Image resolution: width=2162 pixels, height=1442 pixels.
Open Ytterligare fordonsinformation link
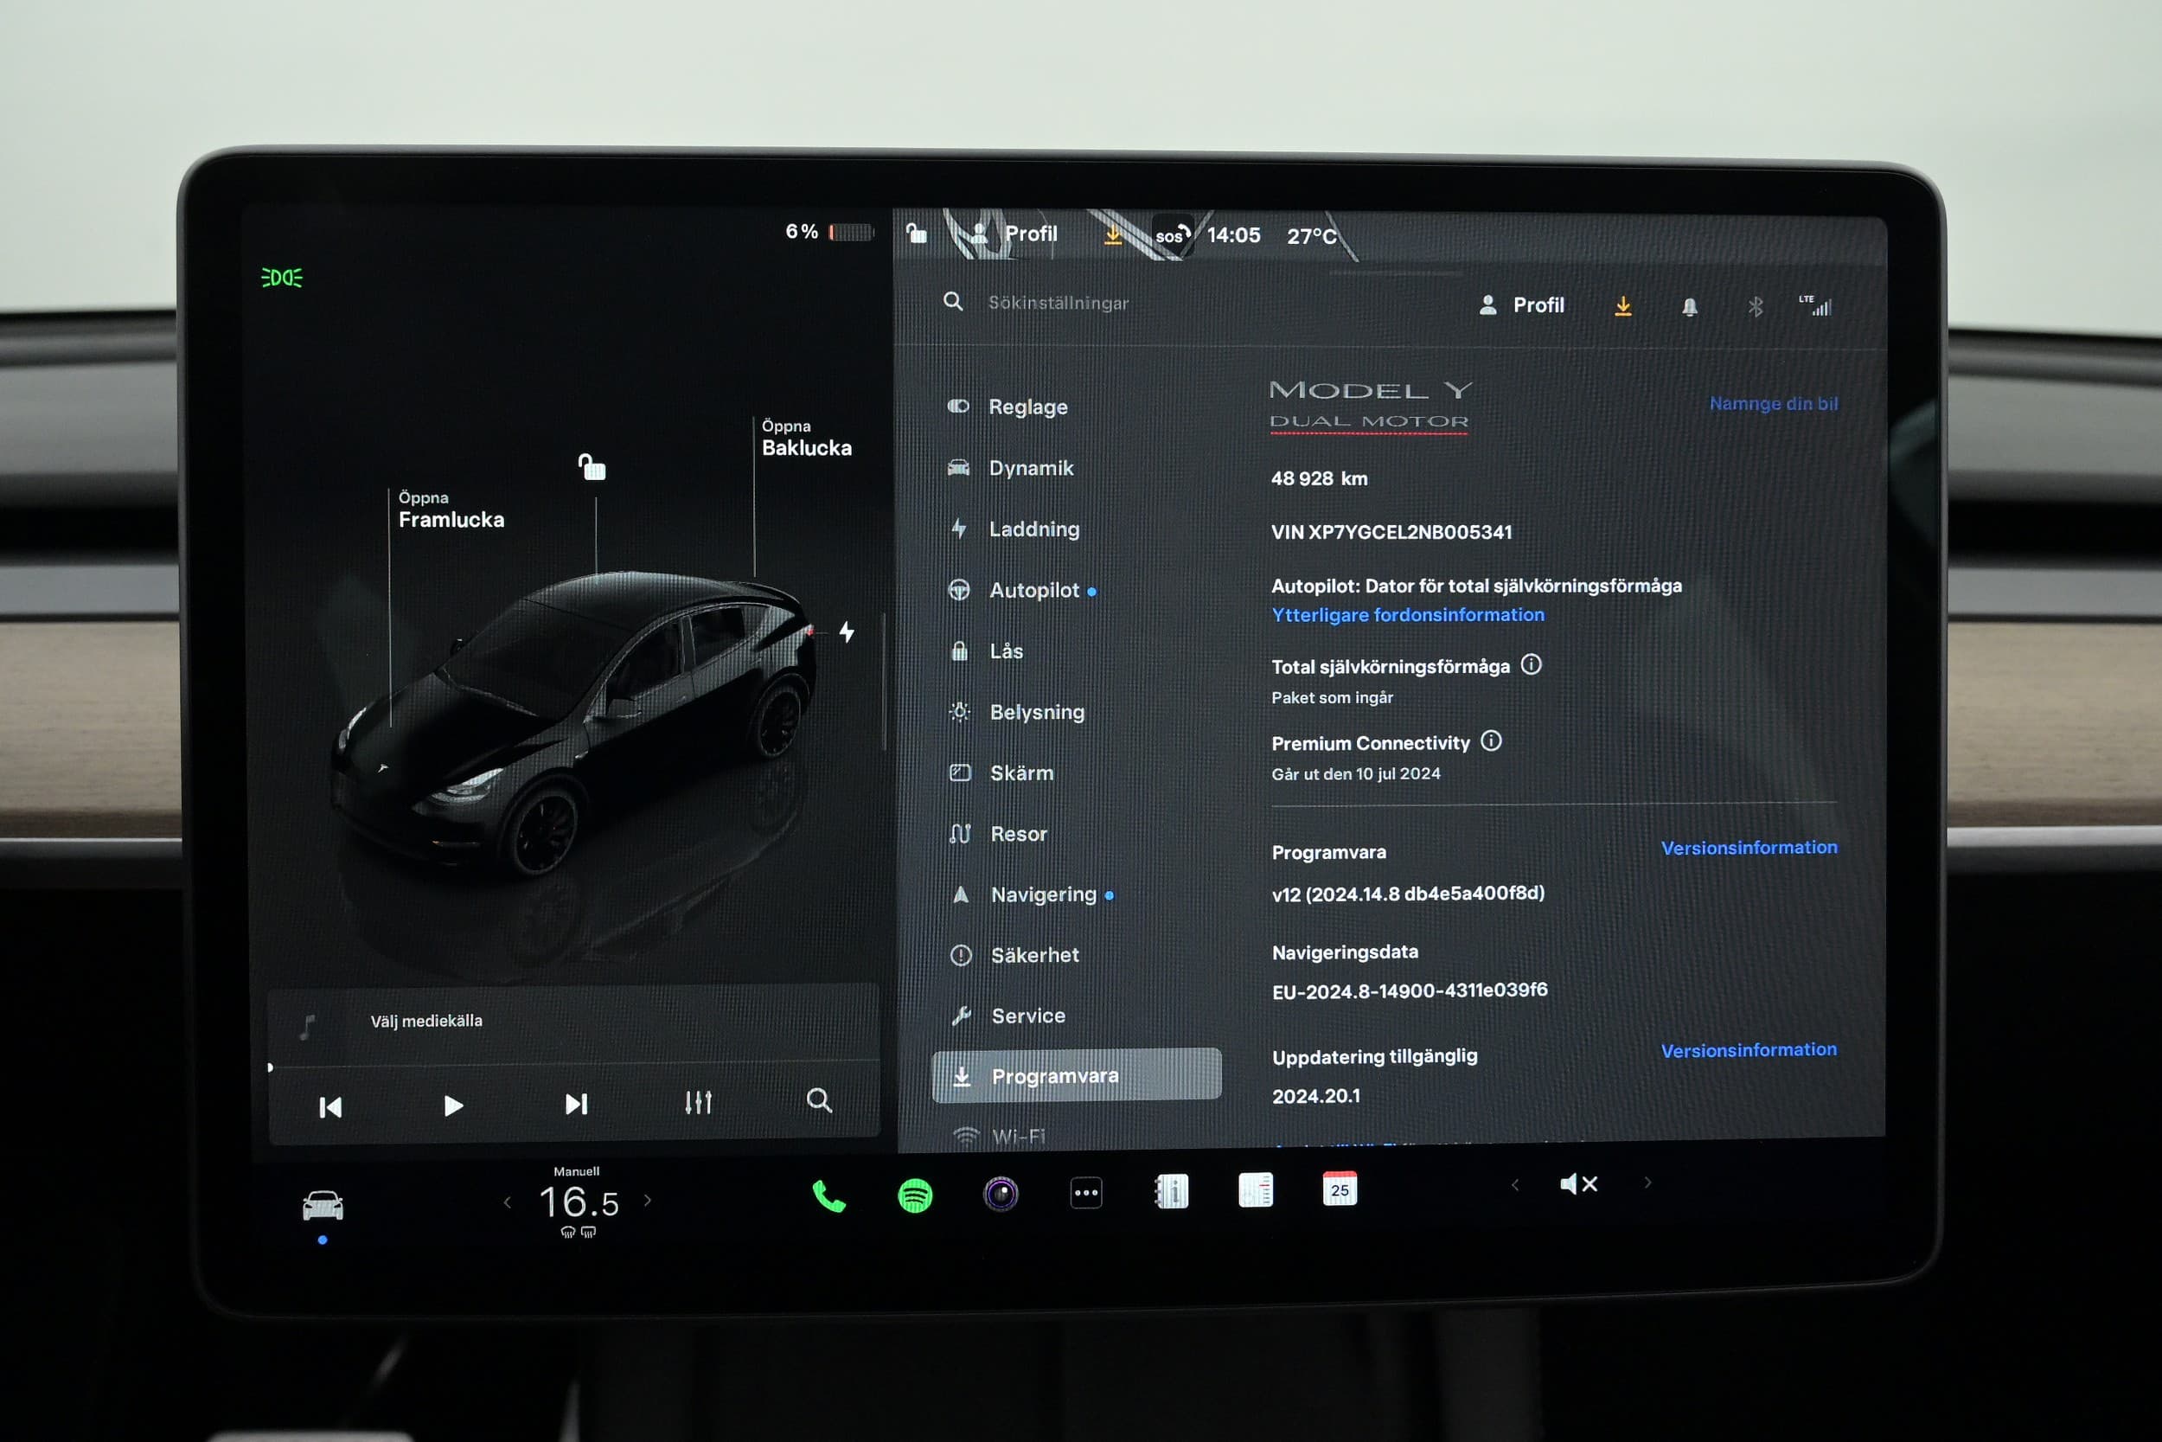(1407, 614)
